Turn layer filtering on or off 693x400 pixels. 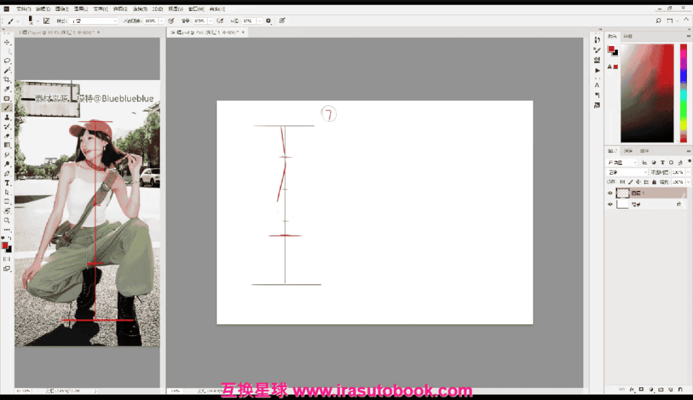689,162
